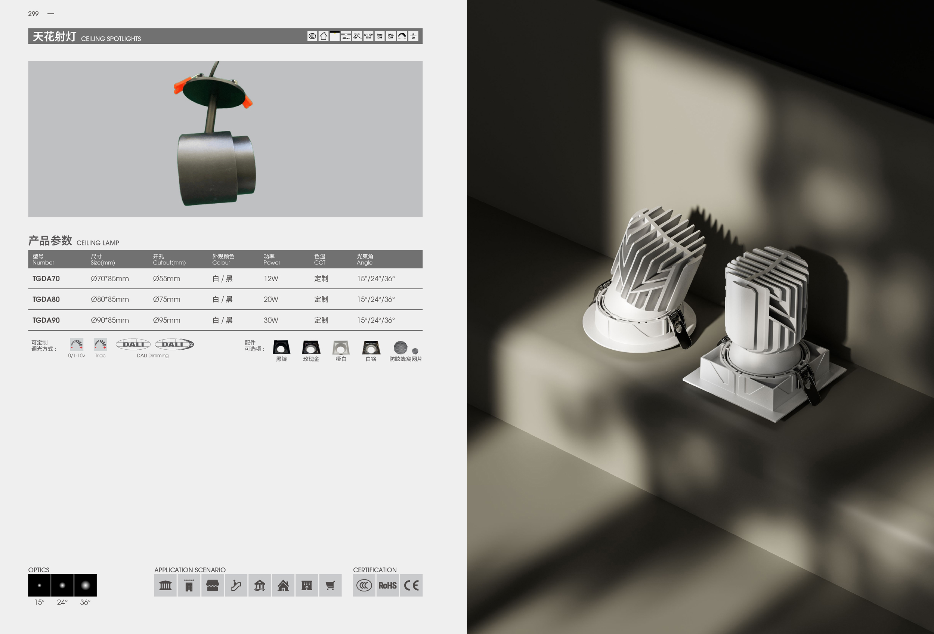Click the DALI 2 logo
This screenshot has height=634, width=934.
tap(174, 344)
